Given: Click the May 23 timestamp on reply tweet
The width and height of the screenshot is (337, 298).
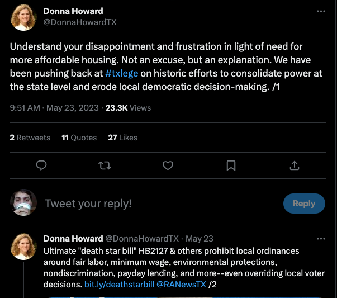Looking at the screenshot, I should click(199, 239).
